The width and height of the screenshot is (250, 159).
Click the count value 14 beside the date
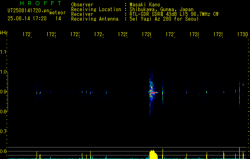(x=58, y=19)
